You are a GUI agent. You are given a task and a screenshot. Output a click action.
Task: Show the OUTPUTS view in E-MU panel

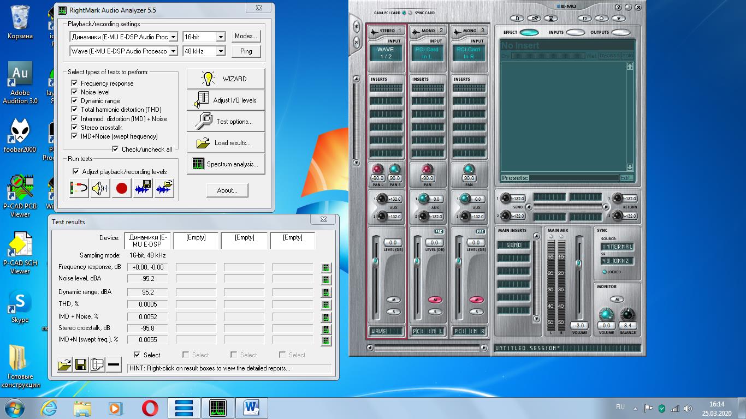point(621,32)
